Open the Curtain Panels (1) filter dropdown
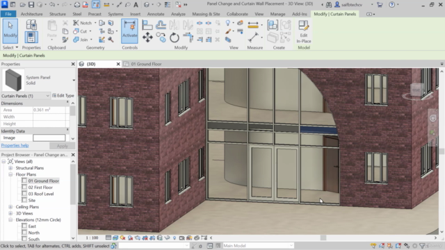445x250 pixels. [x=47, y=96]
